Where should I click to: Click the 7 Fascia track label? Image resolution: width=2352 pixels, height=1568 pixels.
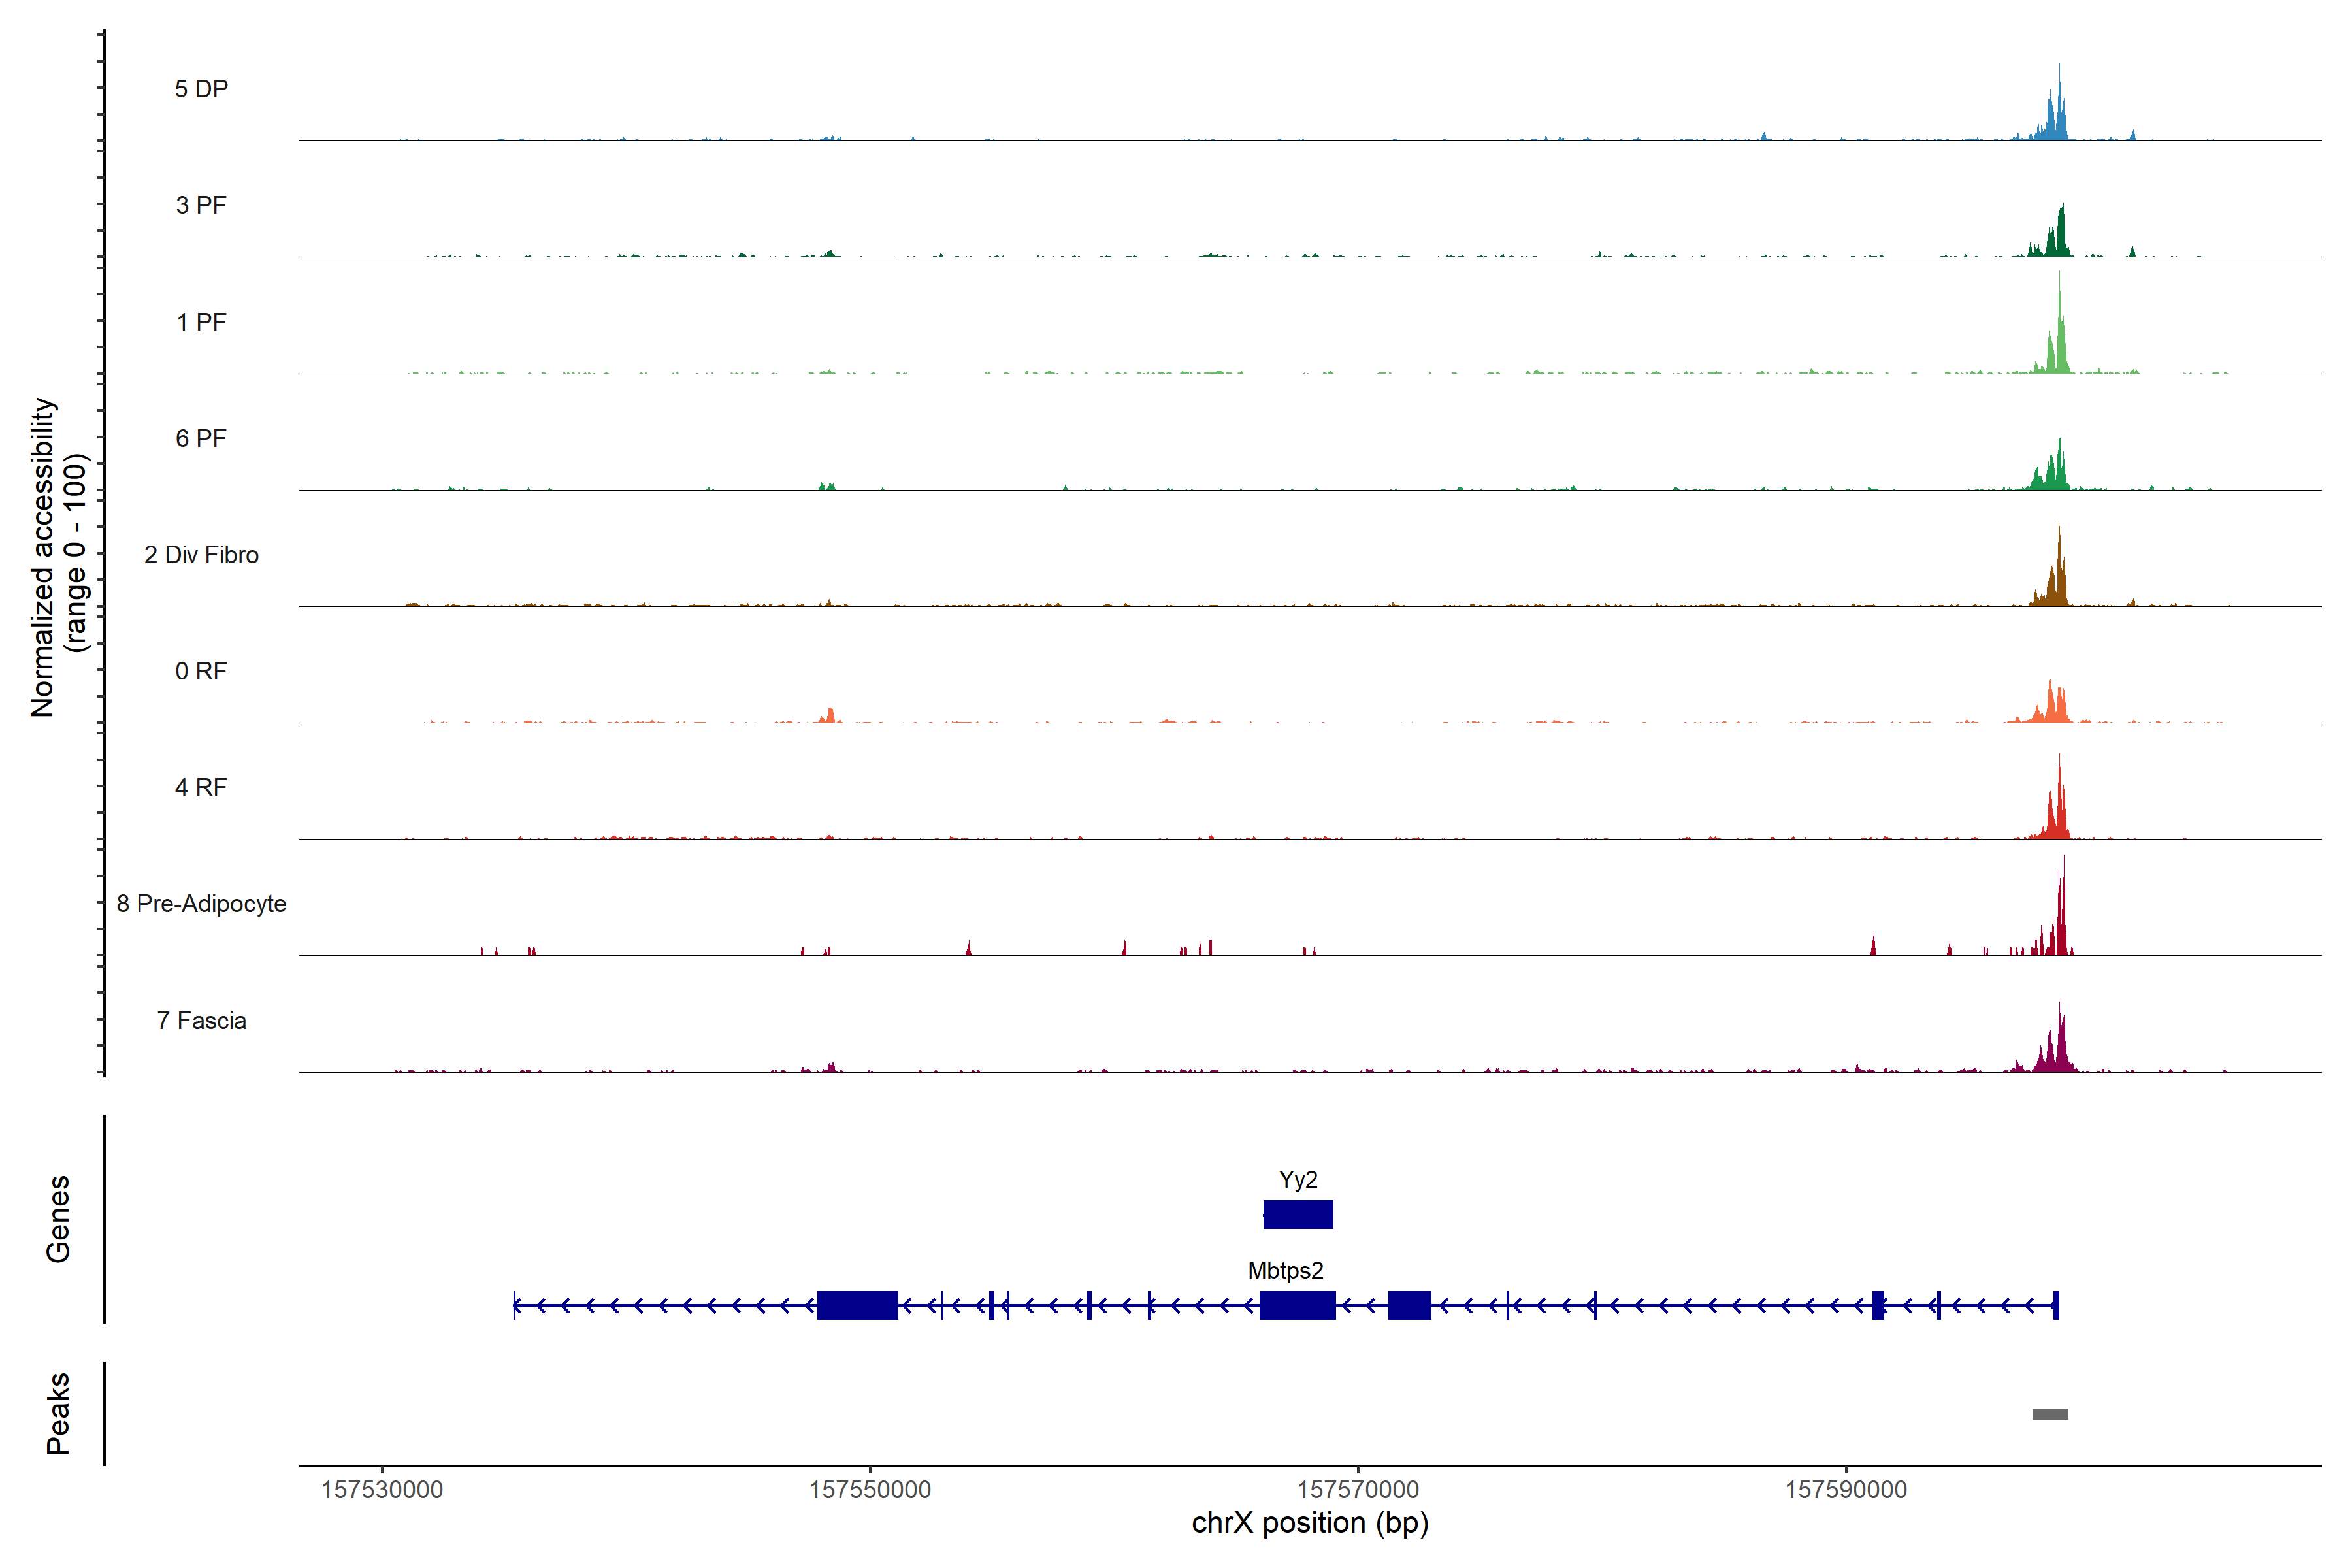pos(201,1020)
